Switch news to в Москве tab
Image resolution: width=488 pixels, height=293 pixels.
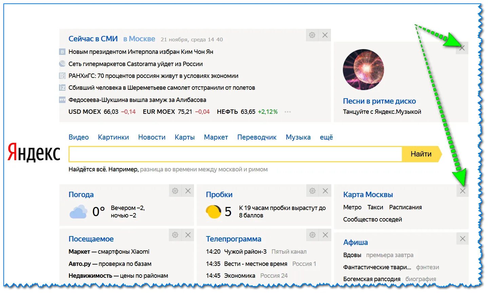[x=139, y=39]
